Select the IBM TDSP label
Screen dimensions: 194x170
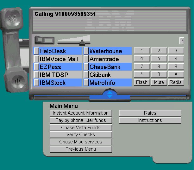(54, 75)
